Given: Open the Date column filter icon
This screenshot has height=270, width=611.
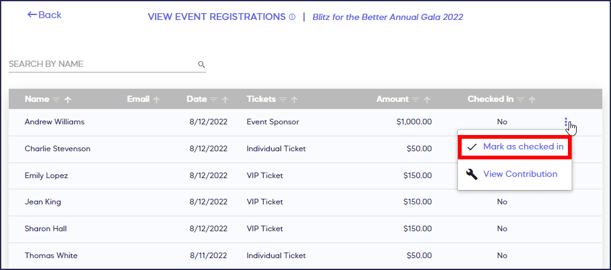Looking at the screenshot, I should point(214,99).
